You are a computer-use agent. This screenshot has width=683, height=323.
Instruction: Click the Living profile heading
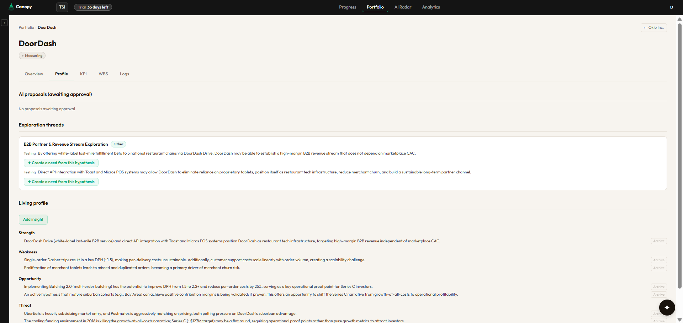[33, 203]
